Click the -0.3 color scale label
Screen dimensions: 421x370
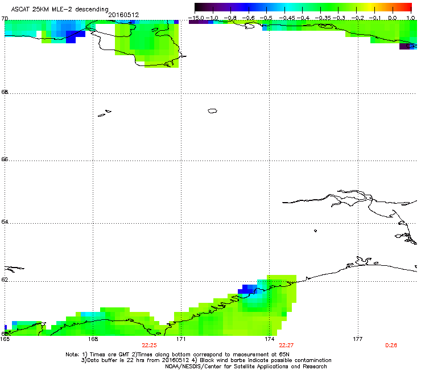(339, 18)
